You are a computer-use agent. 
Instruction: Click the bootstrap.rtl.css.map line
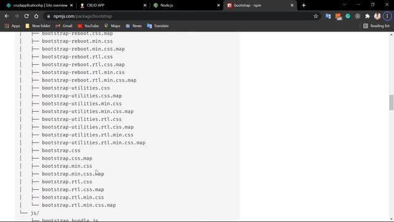click(x=73, y=189)
